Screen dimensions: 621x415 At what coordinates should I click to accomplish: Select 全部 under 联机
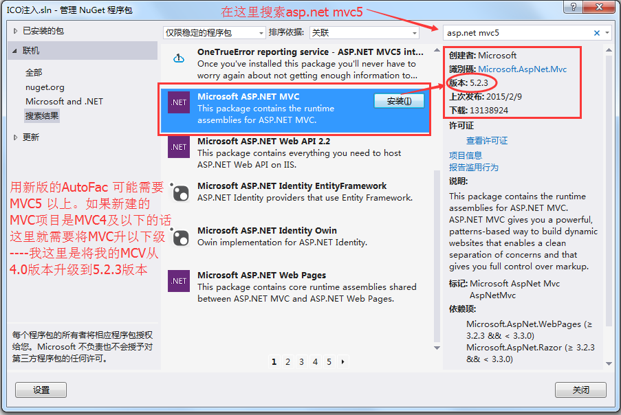(34, 72)
